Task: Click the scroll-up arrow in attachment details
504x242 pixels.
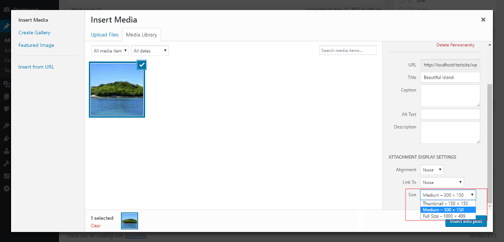Action: 489,44
